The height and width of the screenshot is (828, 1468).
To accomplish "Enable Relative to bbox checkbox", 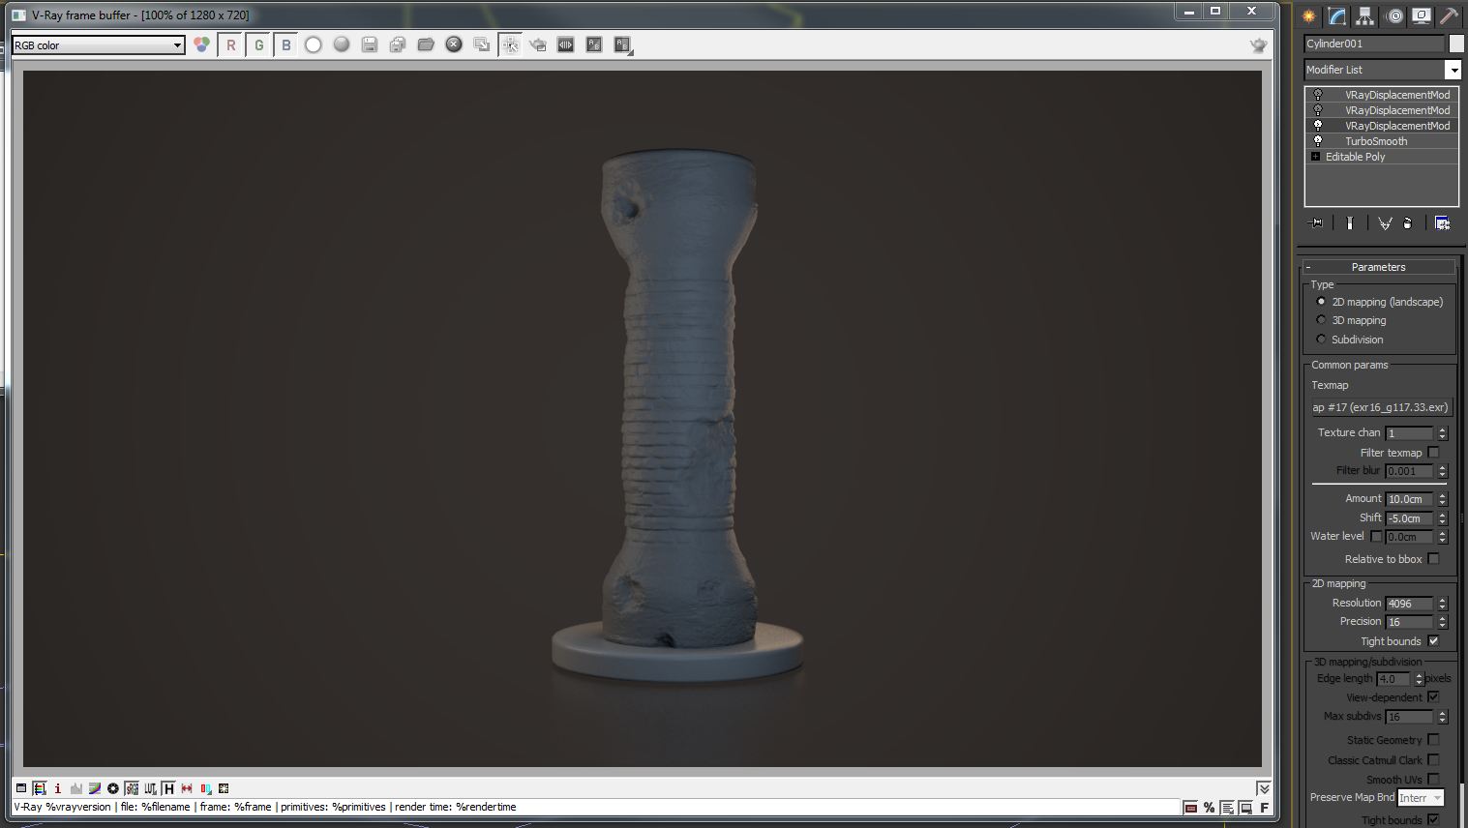I will (1433, 559).
